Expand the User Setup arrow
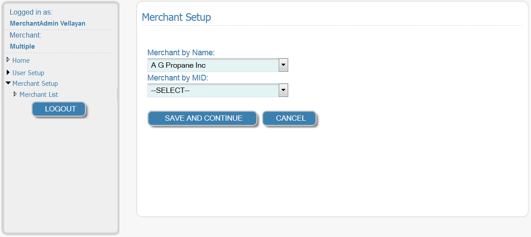 8,72
